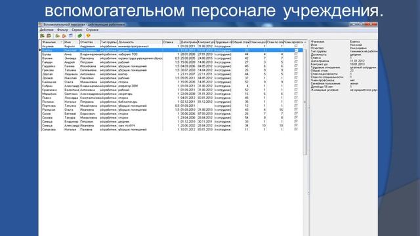Click the window title bar text
This screenshot has width=420, height=236.
coord(84,24)
